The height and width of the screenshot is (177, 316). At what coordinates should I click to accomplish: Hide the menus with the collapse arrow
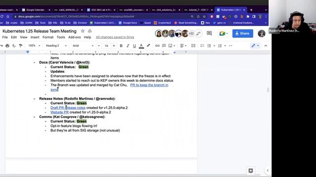point(266,46)
